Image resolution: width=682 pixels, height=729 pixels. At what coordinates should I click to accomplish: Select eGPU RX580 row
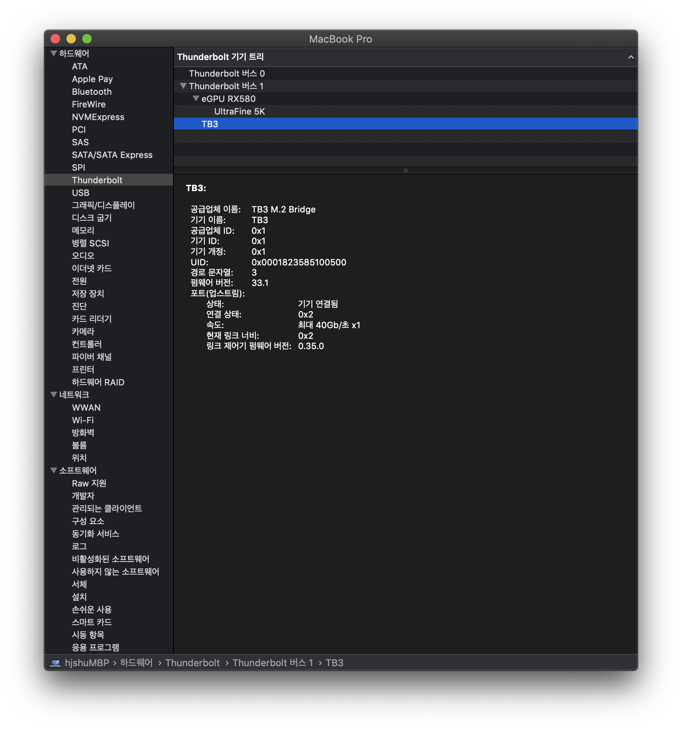(x=405, y=99)
